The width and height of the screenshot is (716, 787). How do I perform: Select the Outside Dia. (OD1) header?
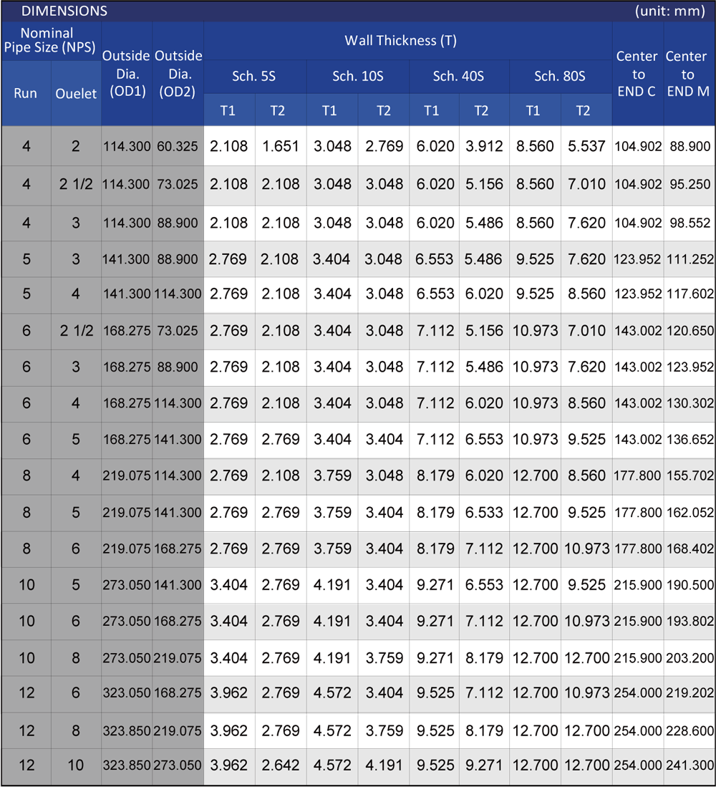(126, 74)
